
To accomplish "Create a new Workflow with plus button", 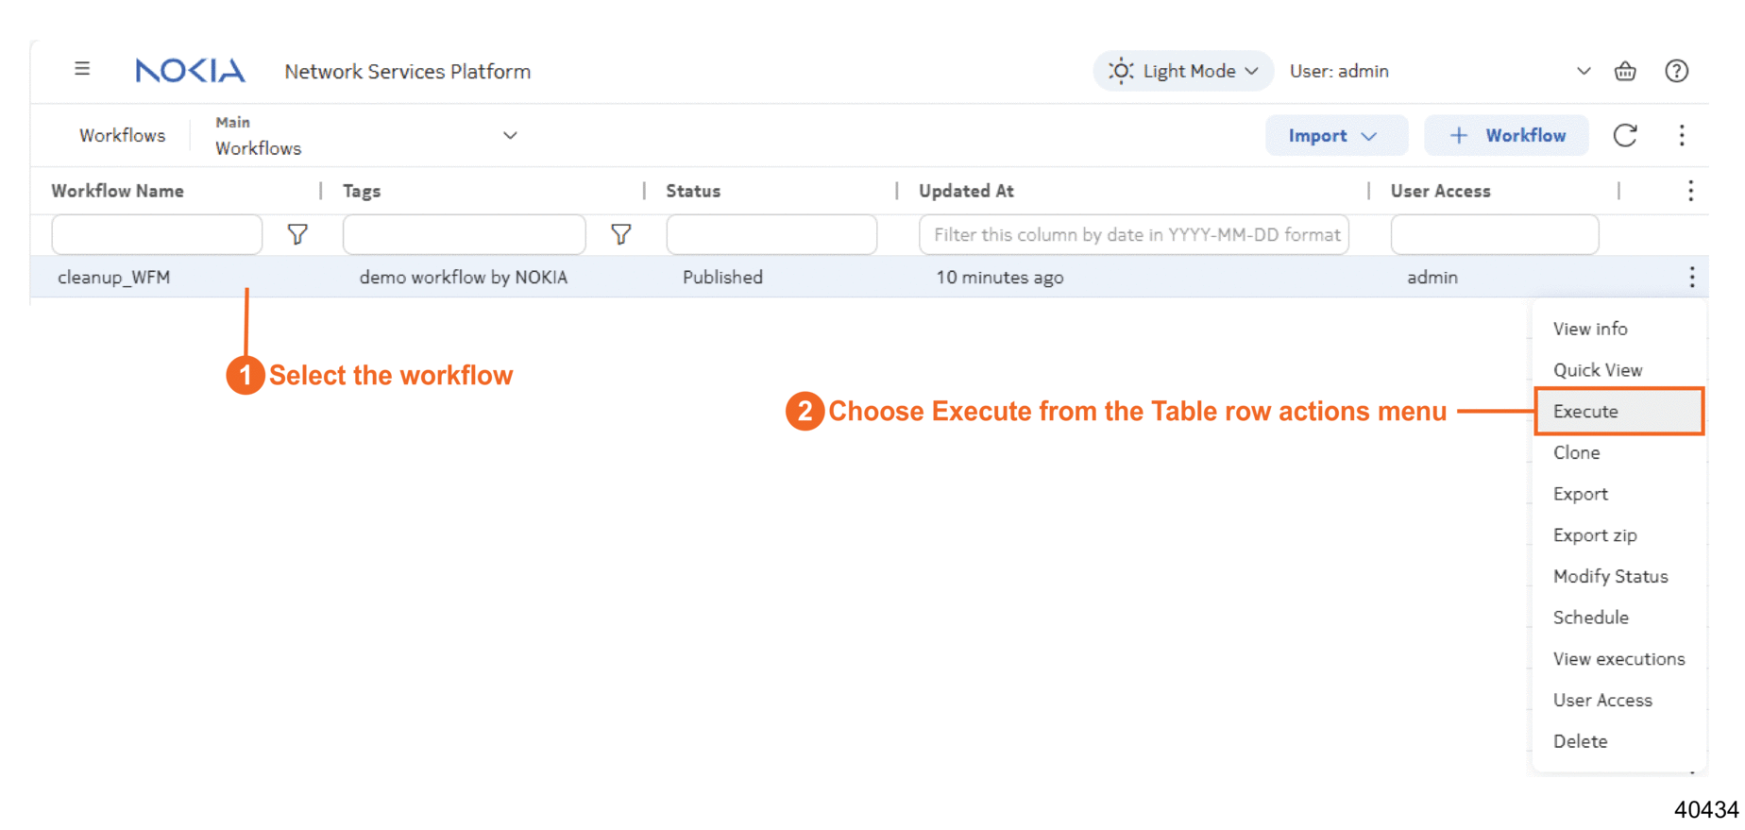I will 1506,136.
